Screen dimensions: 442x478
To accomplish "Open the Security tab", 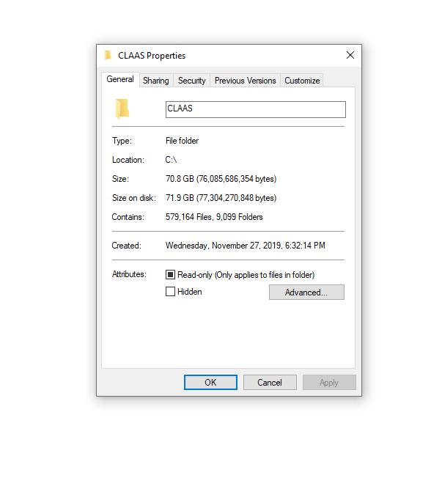I will click(x=192, y=81).
